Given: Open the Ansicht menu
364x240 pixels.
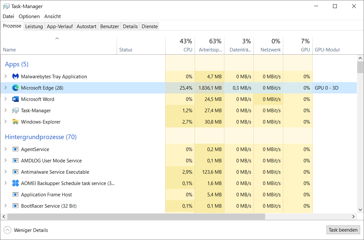Looking at the screenshot, I should pyautogui.click(x=52, y=16).
